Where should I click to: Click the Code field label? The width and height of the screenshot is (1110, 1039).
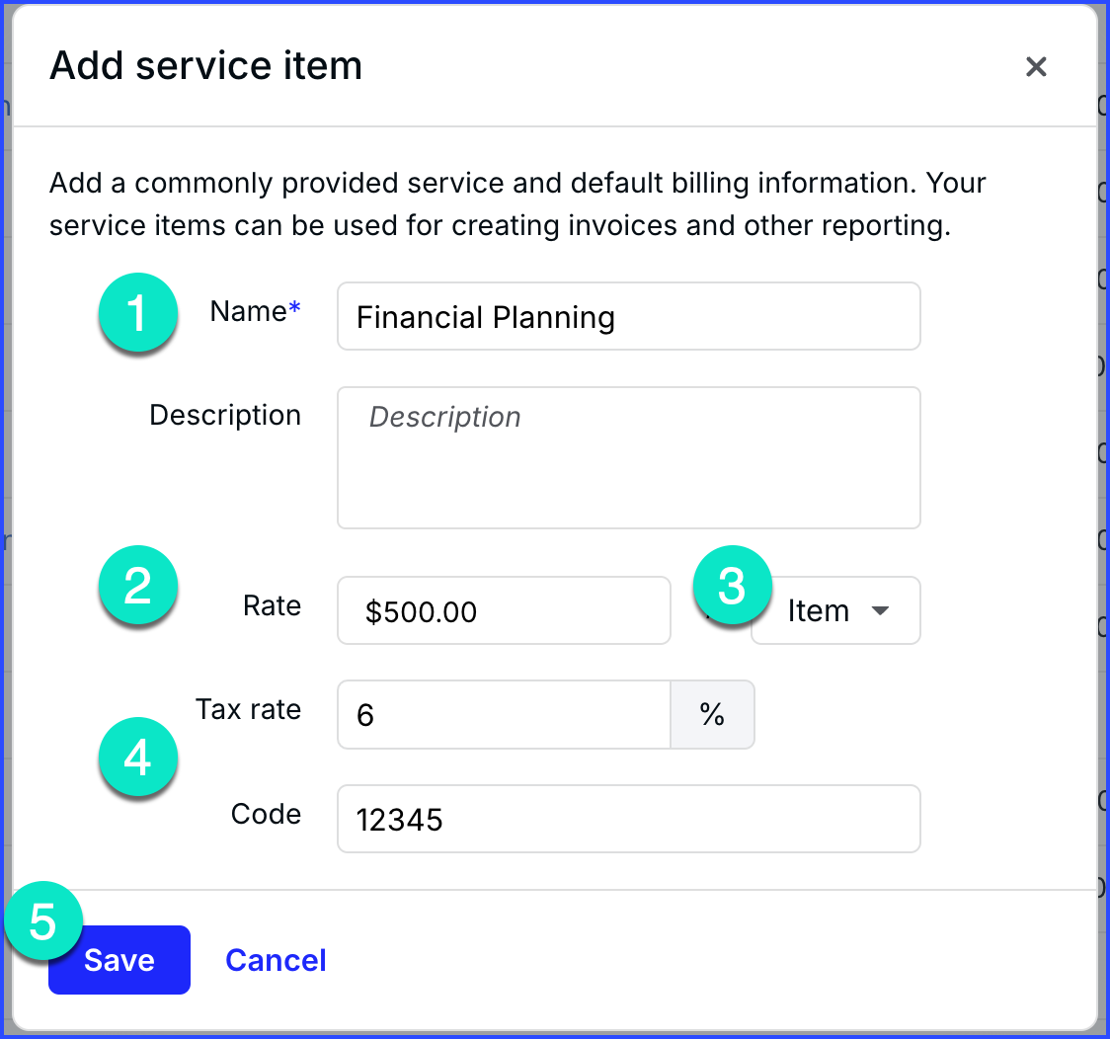[266, 814]
